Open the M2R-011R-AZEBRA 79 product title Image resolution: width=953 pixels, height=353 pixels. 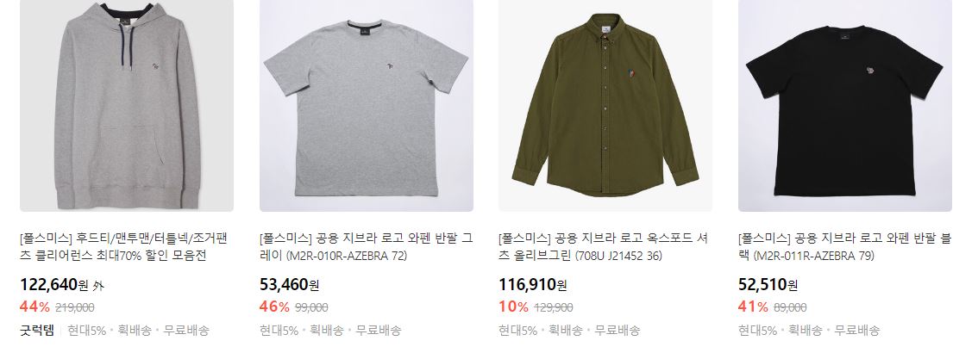click(845, 247)
